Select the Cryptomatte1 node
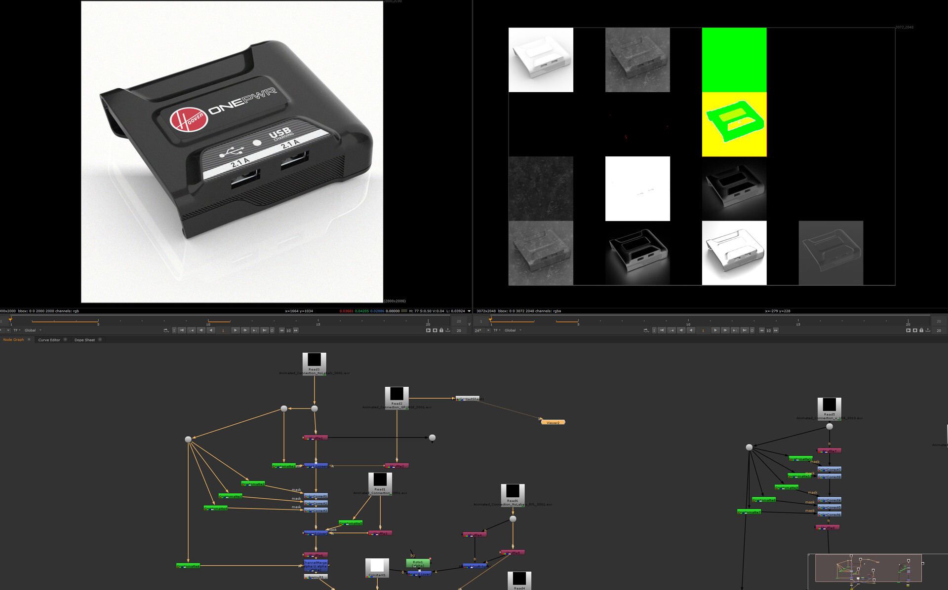948x590 pixels. pos(284,466)
